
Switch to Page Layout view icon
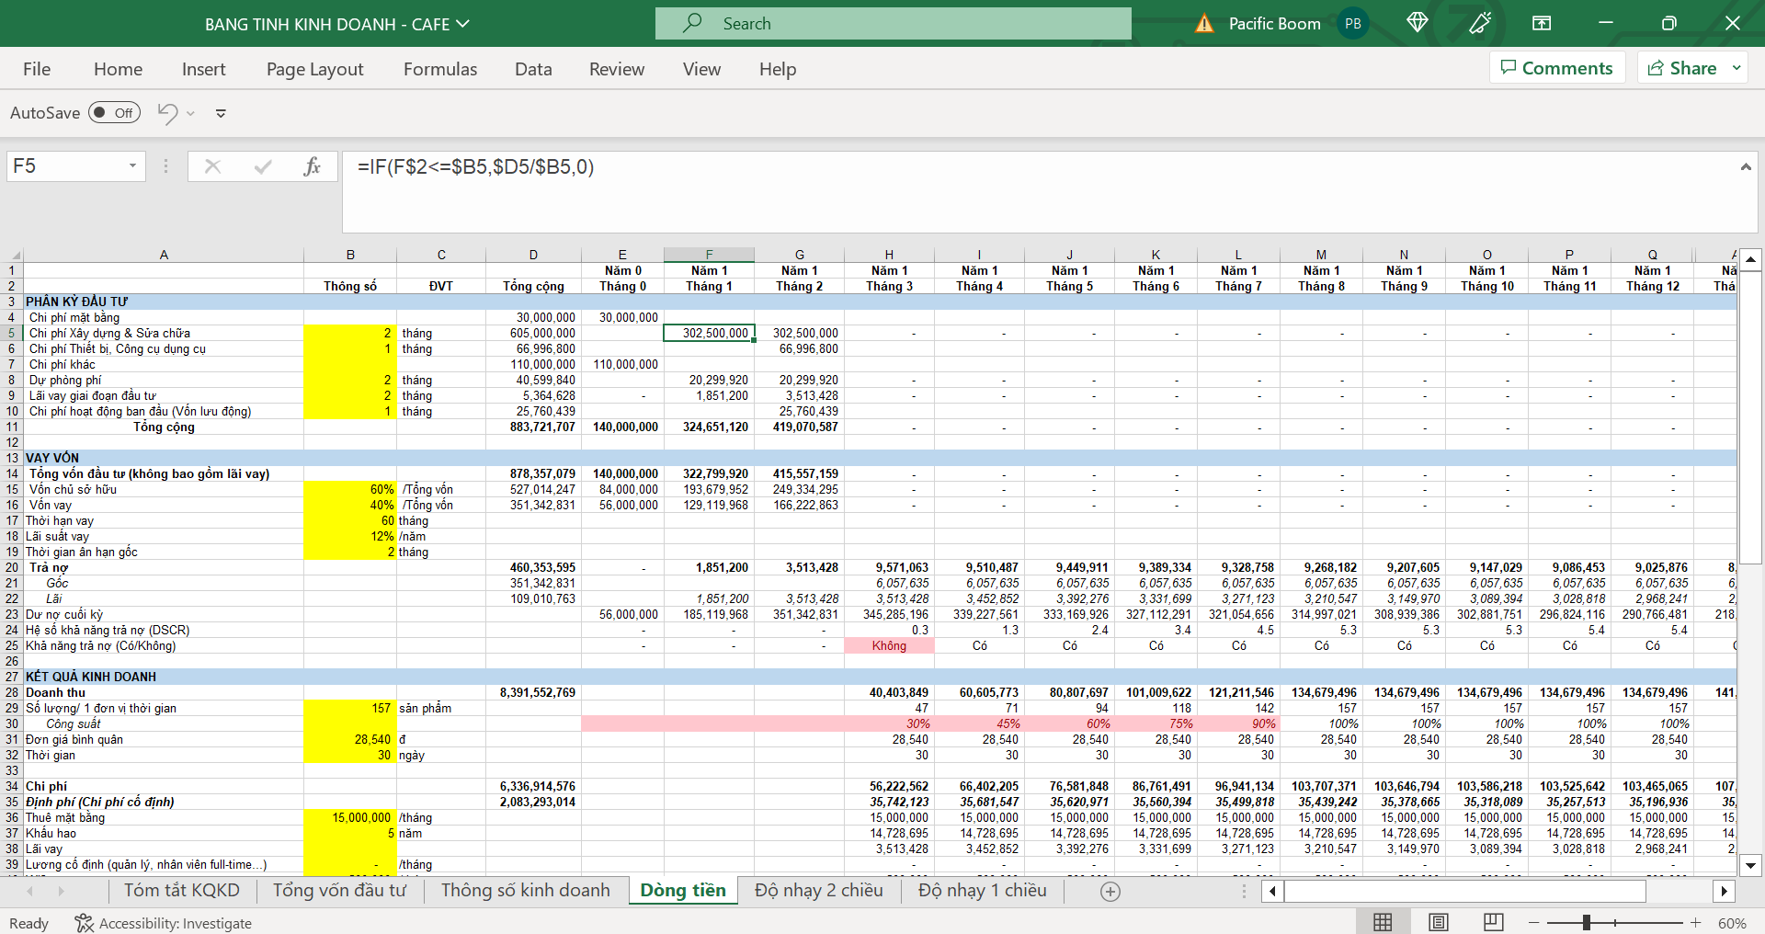(1439, 922)
